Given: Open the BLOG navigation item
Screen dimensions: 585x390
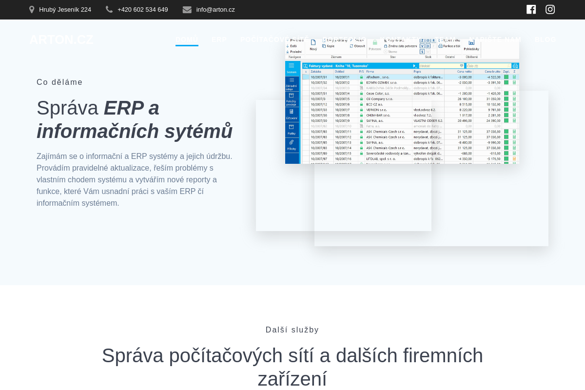Looking at the screenshot, I should pos(546,39).
